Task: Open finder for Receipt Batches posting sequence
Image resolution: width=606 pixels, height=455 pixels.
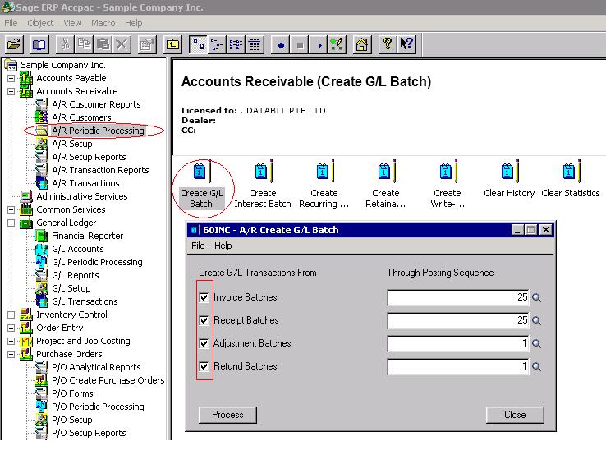Action: tap(536, 320)
